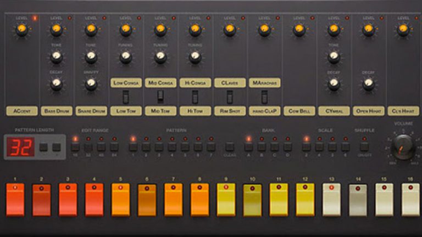Adjust the Accent level knob
Image resolution: width=422 pixels, height=237 pixels.
tap(22, 30)
